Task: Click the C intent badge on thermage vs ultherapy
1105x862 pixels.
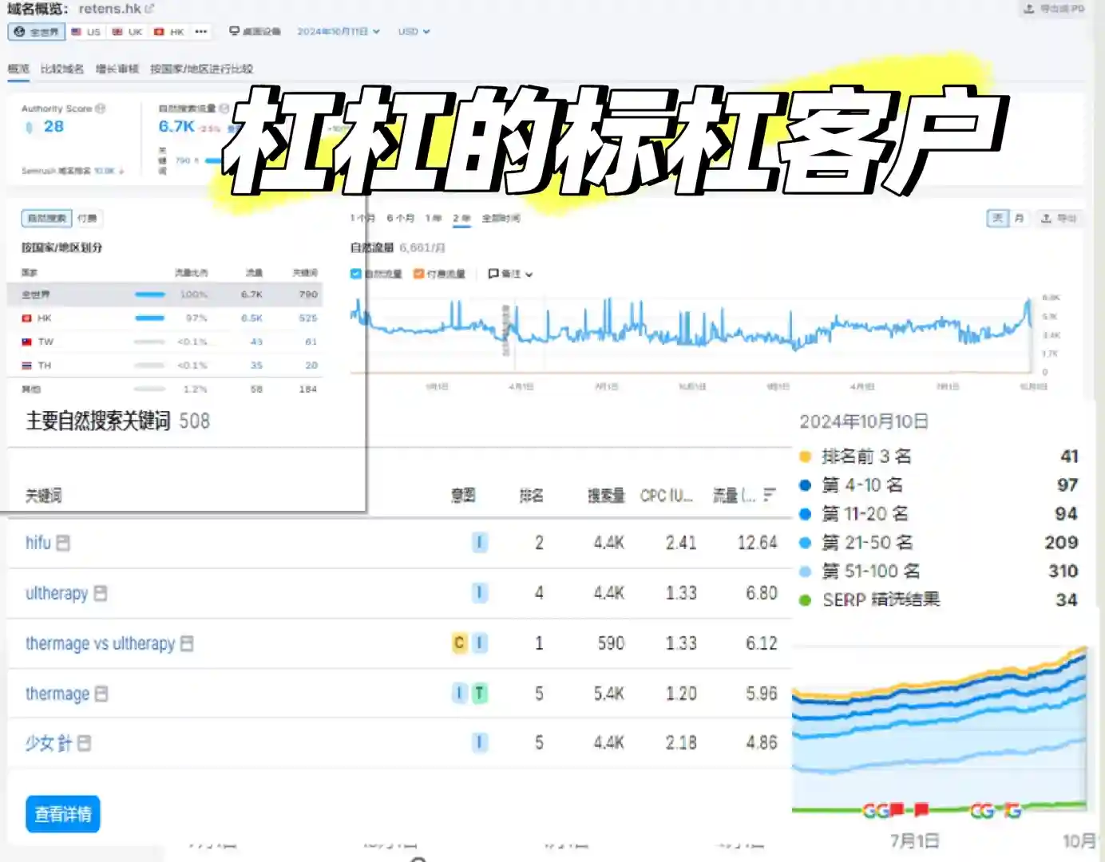Action: click(x=458, y=643)
